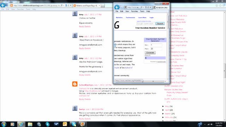Open the Gluten Free Peanutty Crispy Dessert Cups link

[x=176, y=92]
